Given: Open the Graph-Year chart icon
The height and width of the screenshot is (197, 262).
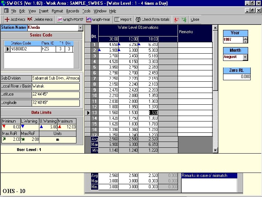Looking at the screenshot, I should [89, 20].
